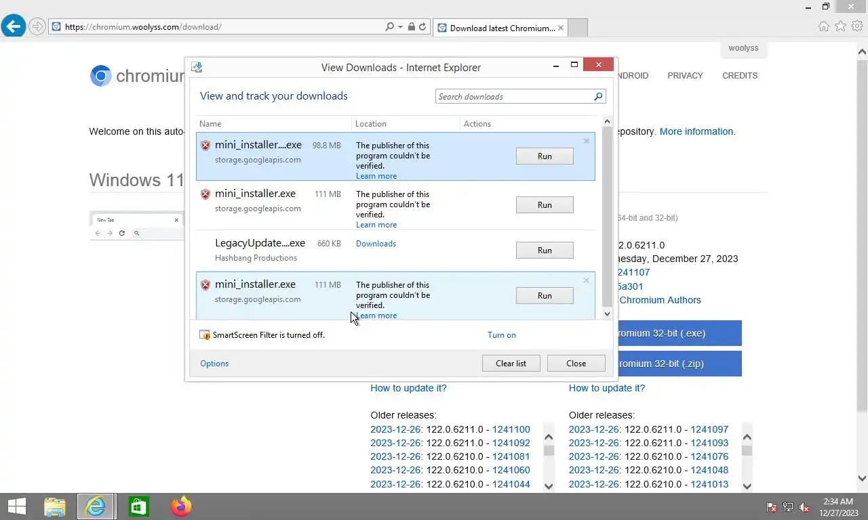Open older release 1241092 link
The image size is (868, 520).
pyautogui.click(x=511, y=443)
